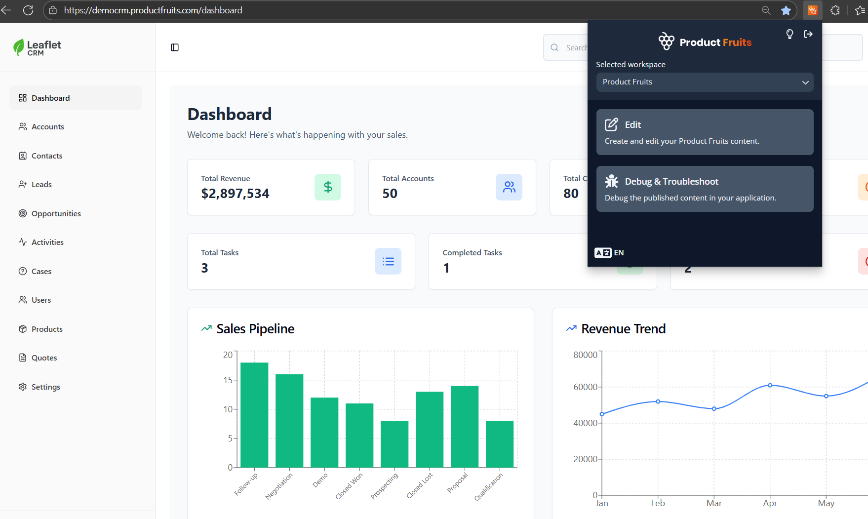Expand the Selected workspace dropdown
Viewport: 868px width, 519px height.
[705, 82]
